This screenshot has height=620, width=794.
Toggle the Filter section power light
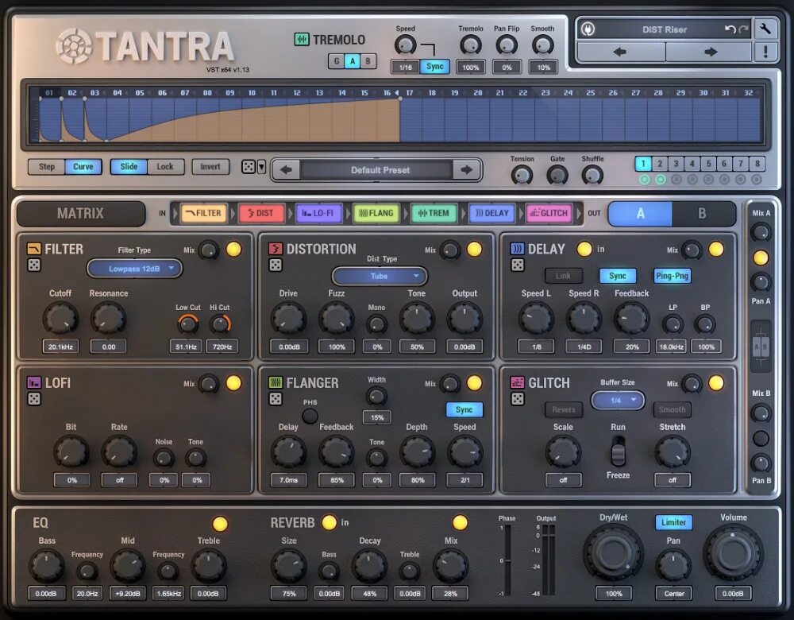[233, 249]
